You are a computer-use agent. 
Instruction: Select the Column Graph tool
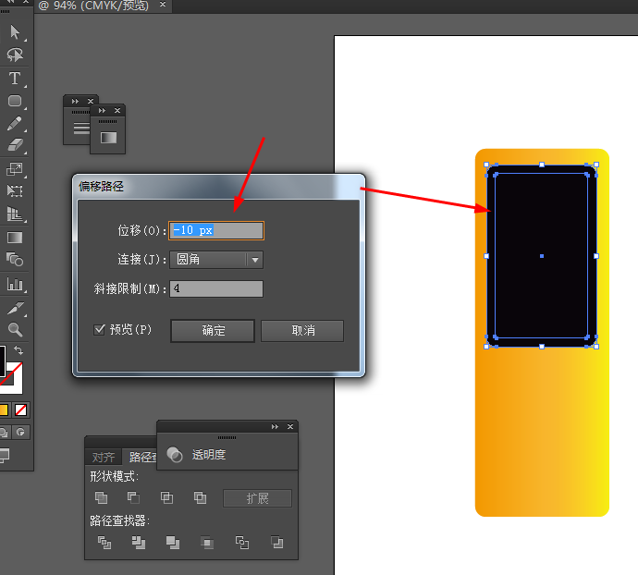pyautogui.click(x=15, y=284)
